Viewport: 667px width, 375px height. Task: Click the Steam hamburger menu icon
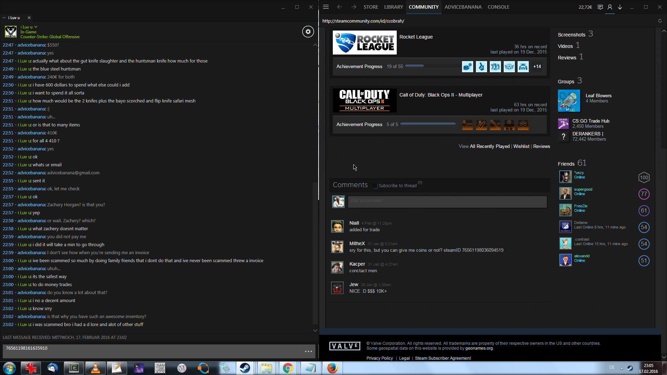(x=326, y=7)
